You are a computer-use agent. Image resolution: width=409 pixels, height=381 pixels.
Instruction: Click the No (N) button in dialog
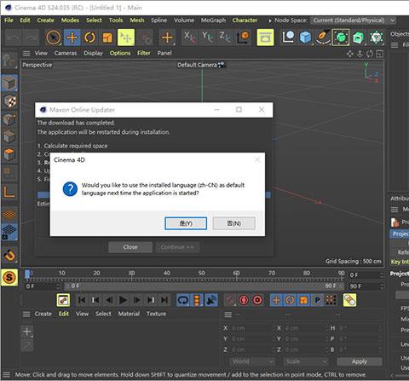pyautogui.click(x=234, y=223)
